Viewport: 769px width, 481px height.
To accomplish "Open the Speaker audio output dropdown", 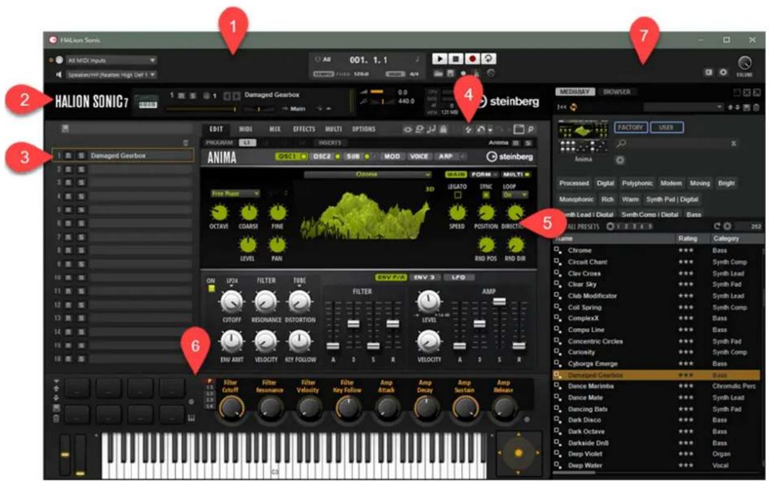I will pos(111,75).
